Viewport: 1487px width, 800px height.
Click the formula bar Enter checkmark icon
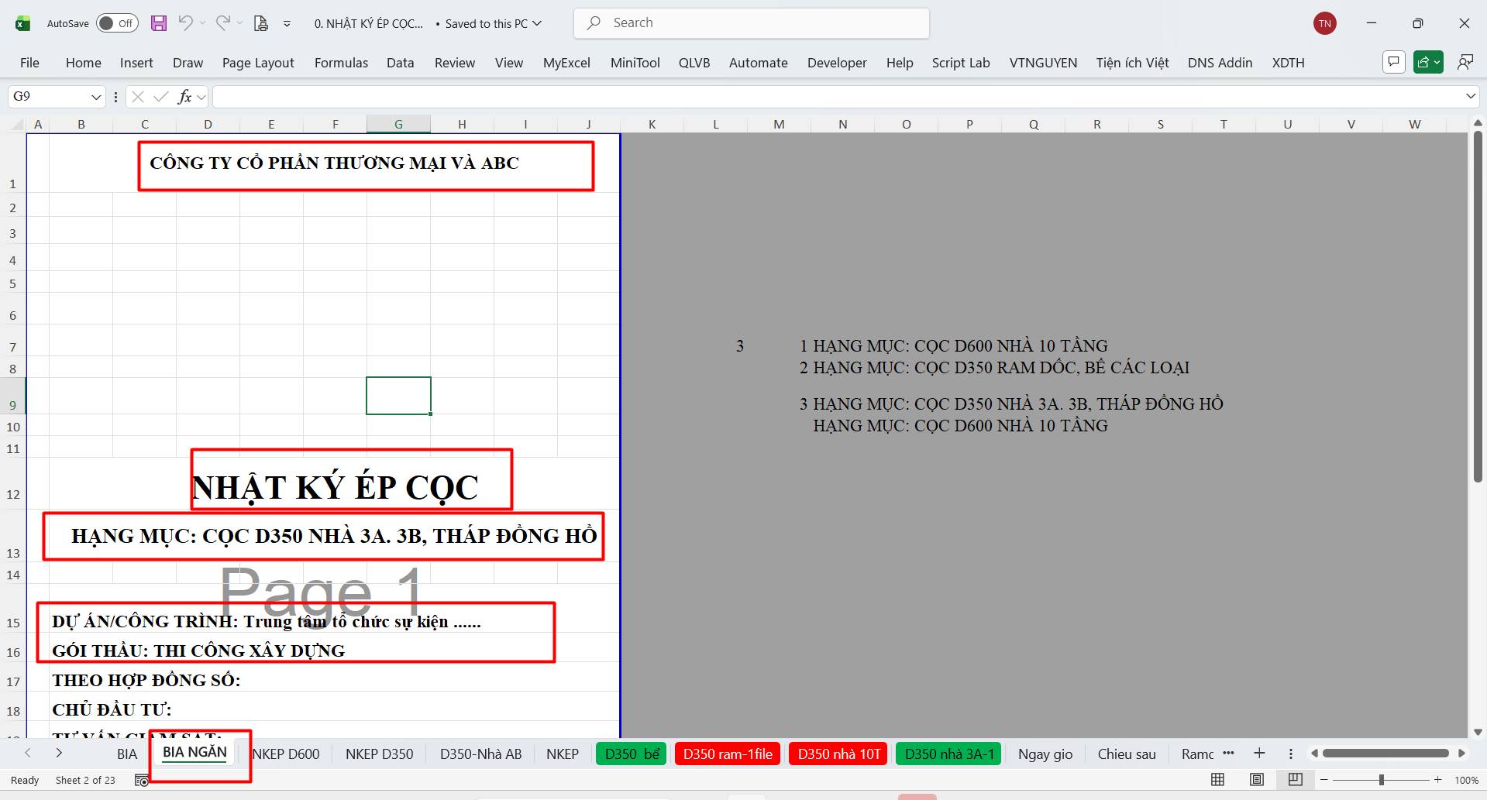(x=161, y=97)
